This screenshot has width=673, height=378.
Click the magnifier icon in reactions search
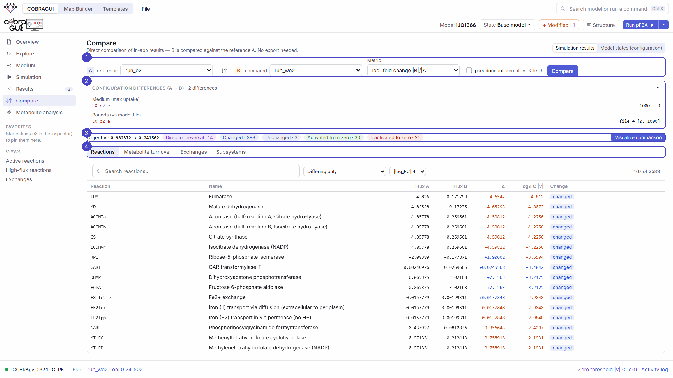pyautogui.click(x=99, y=171)
